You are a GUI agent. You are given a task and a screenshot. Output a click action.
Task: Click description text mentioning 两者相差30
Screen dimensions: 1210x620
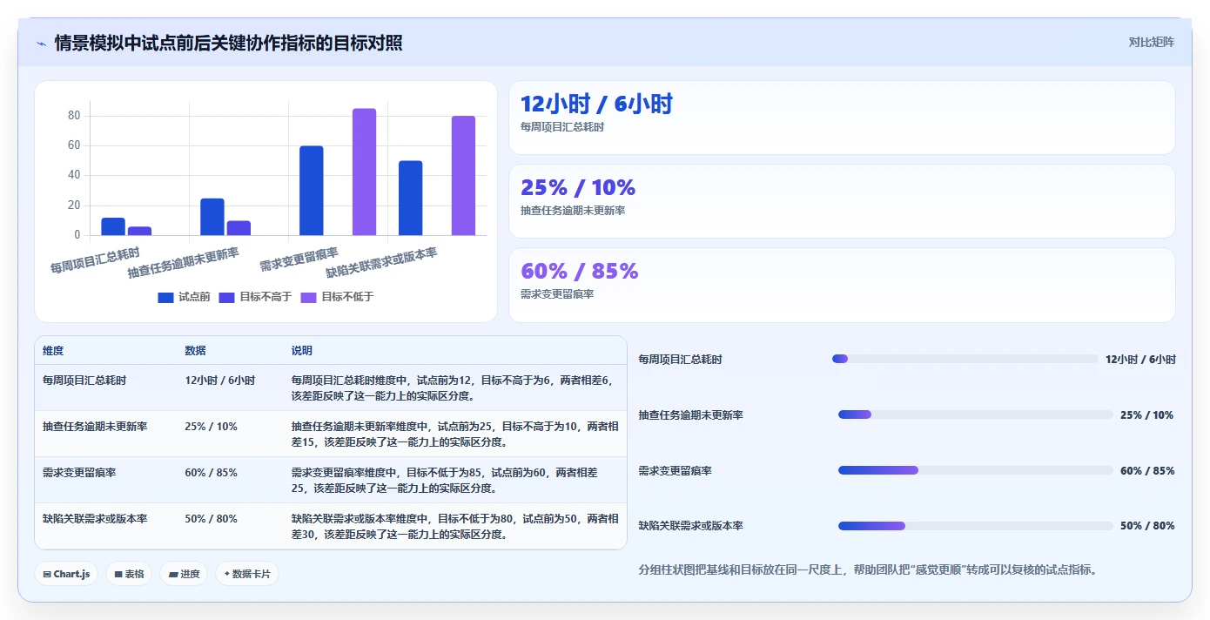(454, 527)
